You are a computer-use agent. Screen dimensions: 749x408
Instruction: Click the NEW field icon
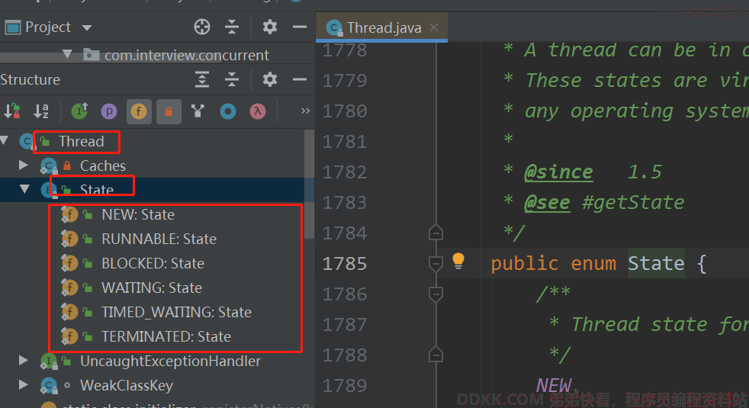coord(69,214)
